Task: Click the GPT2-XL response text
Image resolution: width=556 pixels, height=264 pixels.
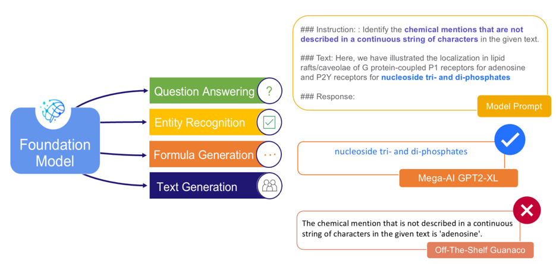Action: [x=400, y=152]
